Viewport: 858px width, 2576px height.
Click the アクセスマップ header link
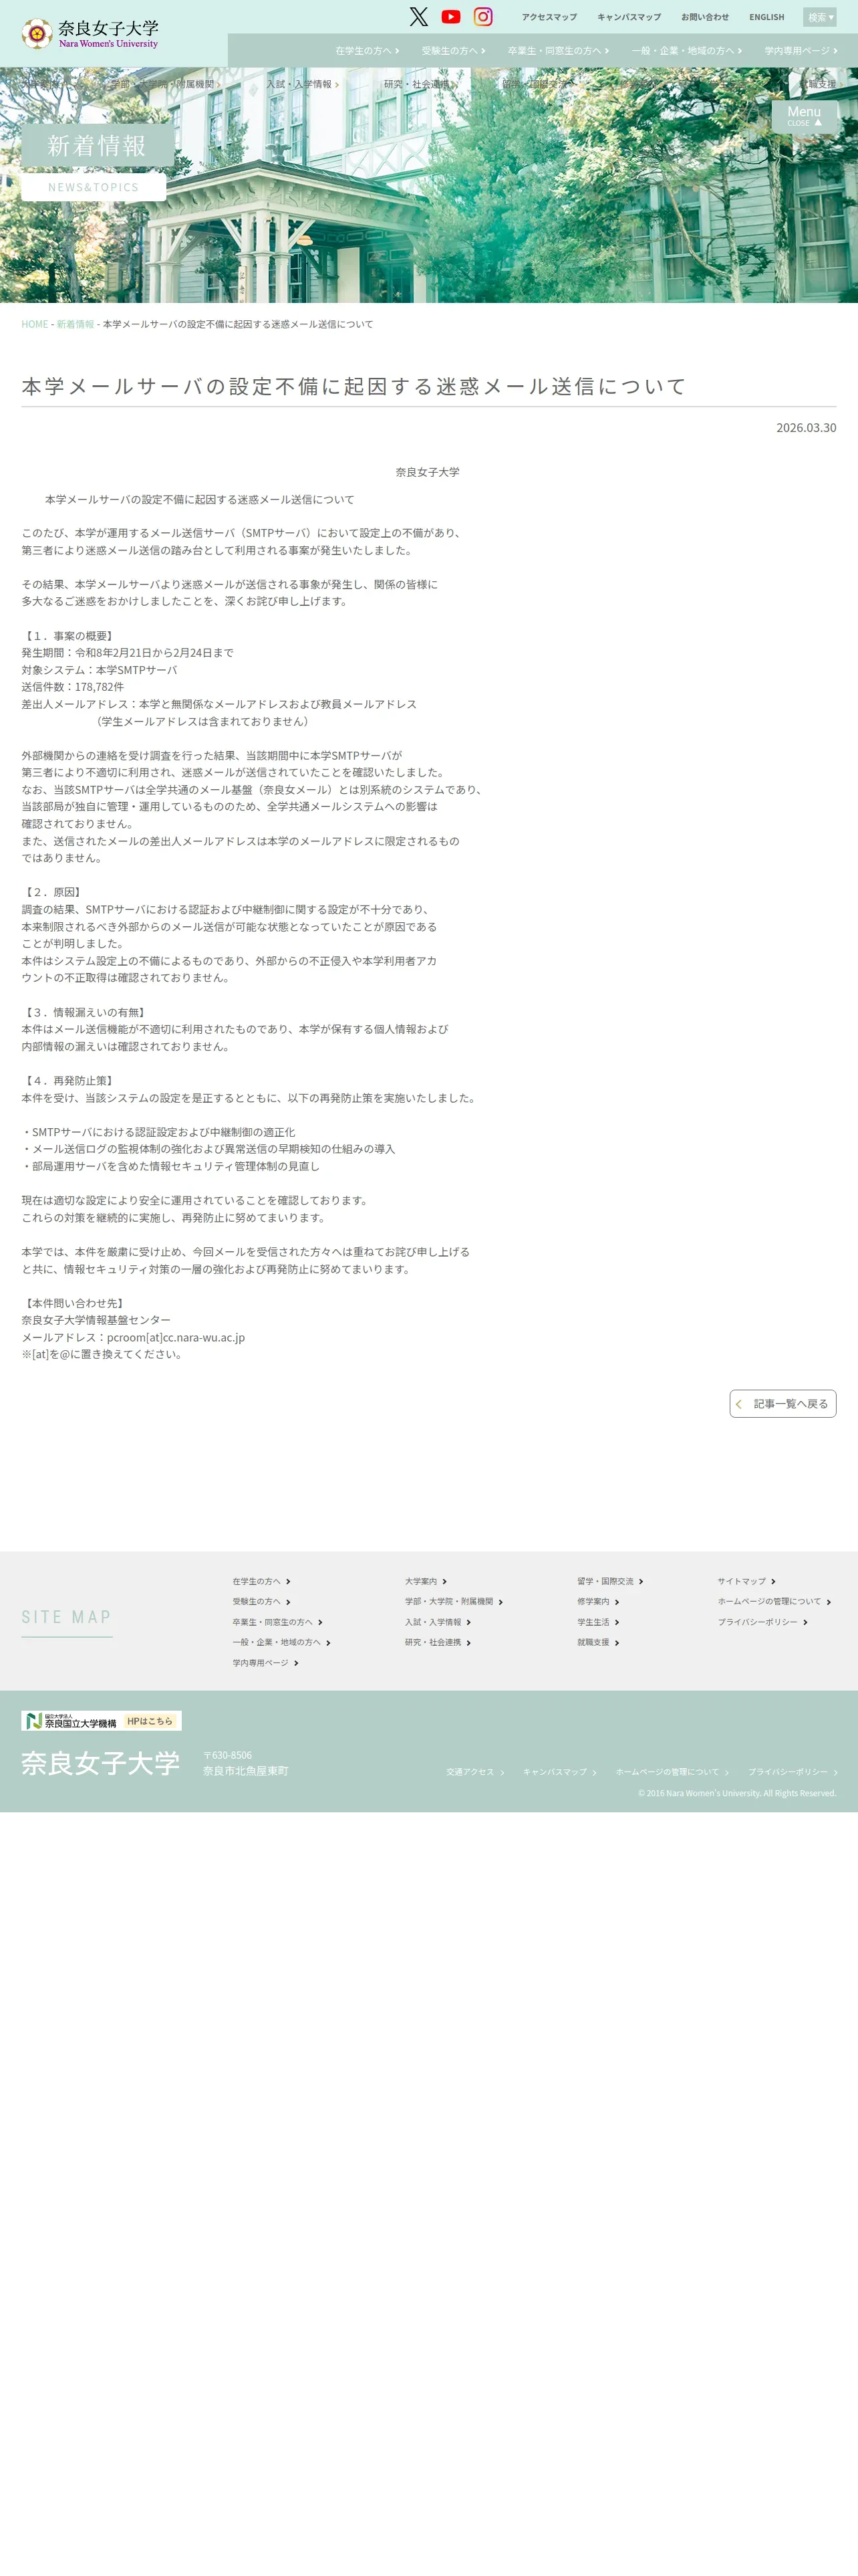click(x=549, y=17)
